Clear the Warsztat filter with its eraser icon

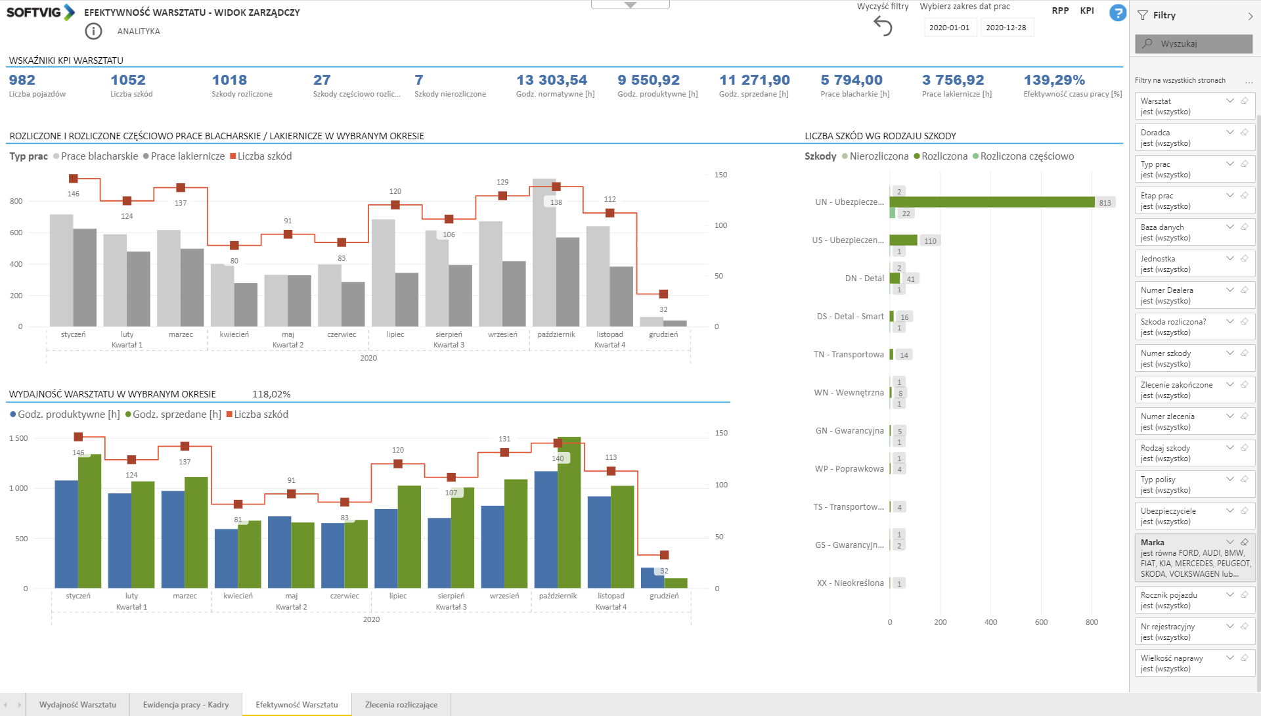1244,101
